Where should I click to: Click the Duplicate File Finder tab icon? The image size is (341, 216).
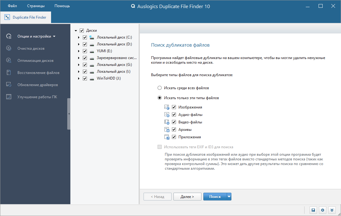(7, 17)
